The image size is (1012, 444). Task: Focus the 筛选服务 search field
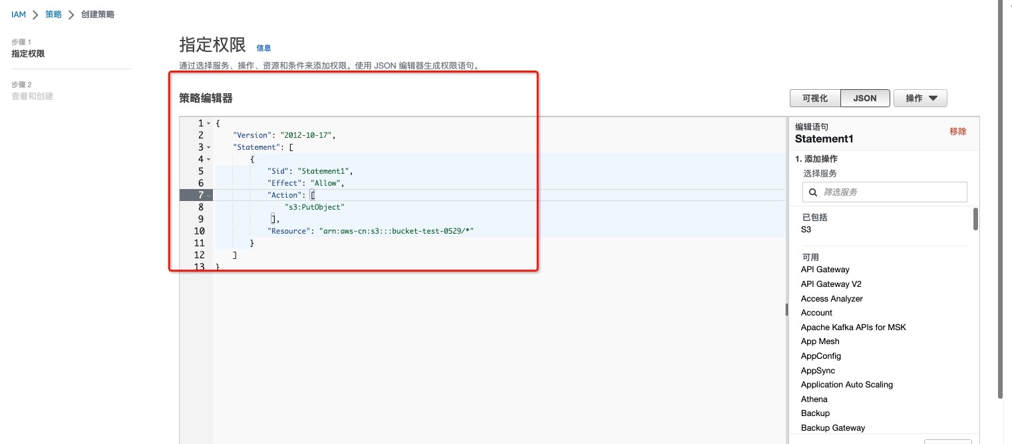coord(884,192)
